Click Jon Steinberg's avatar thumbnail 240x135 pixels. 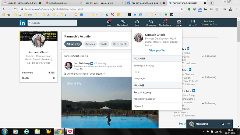pyautogui.click(x=69, y=66)
